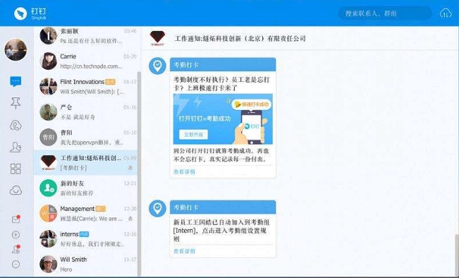
Task: Click Will Smith's avatar photo
Action: point(49,264)
